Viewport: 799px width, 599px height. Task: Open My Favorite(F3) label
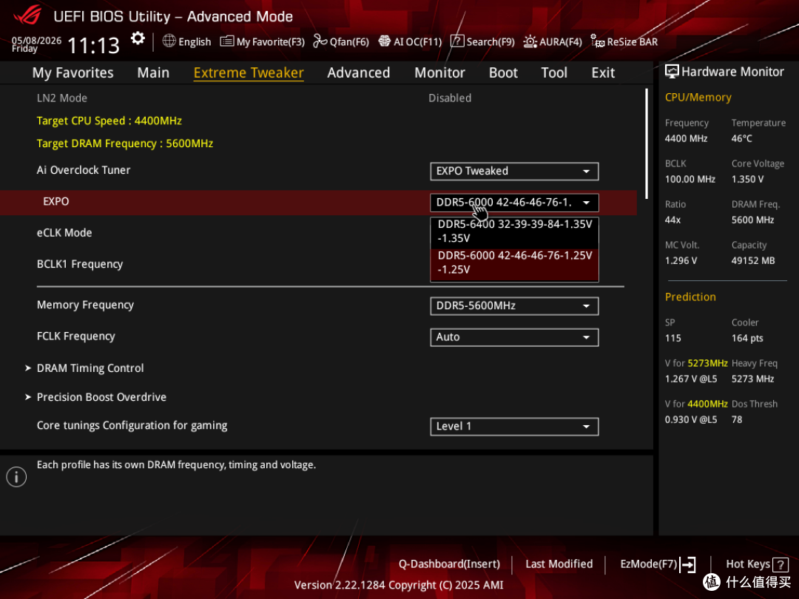click(271, 41)
